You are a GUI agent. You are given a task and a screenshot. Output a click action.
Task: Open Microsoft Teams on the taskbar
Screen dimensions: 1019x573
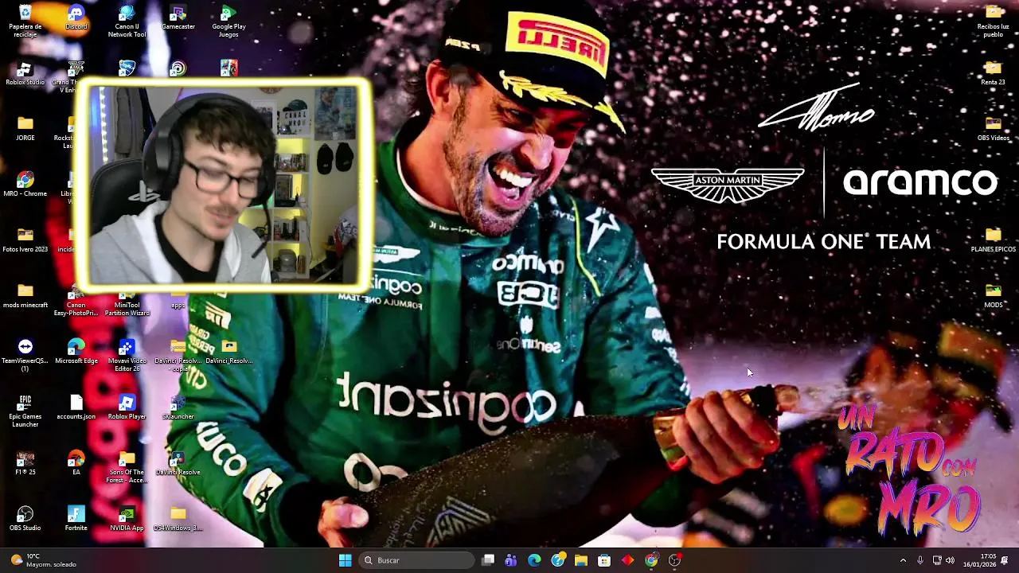coord(511,560)
